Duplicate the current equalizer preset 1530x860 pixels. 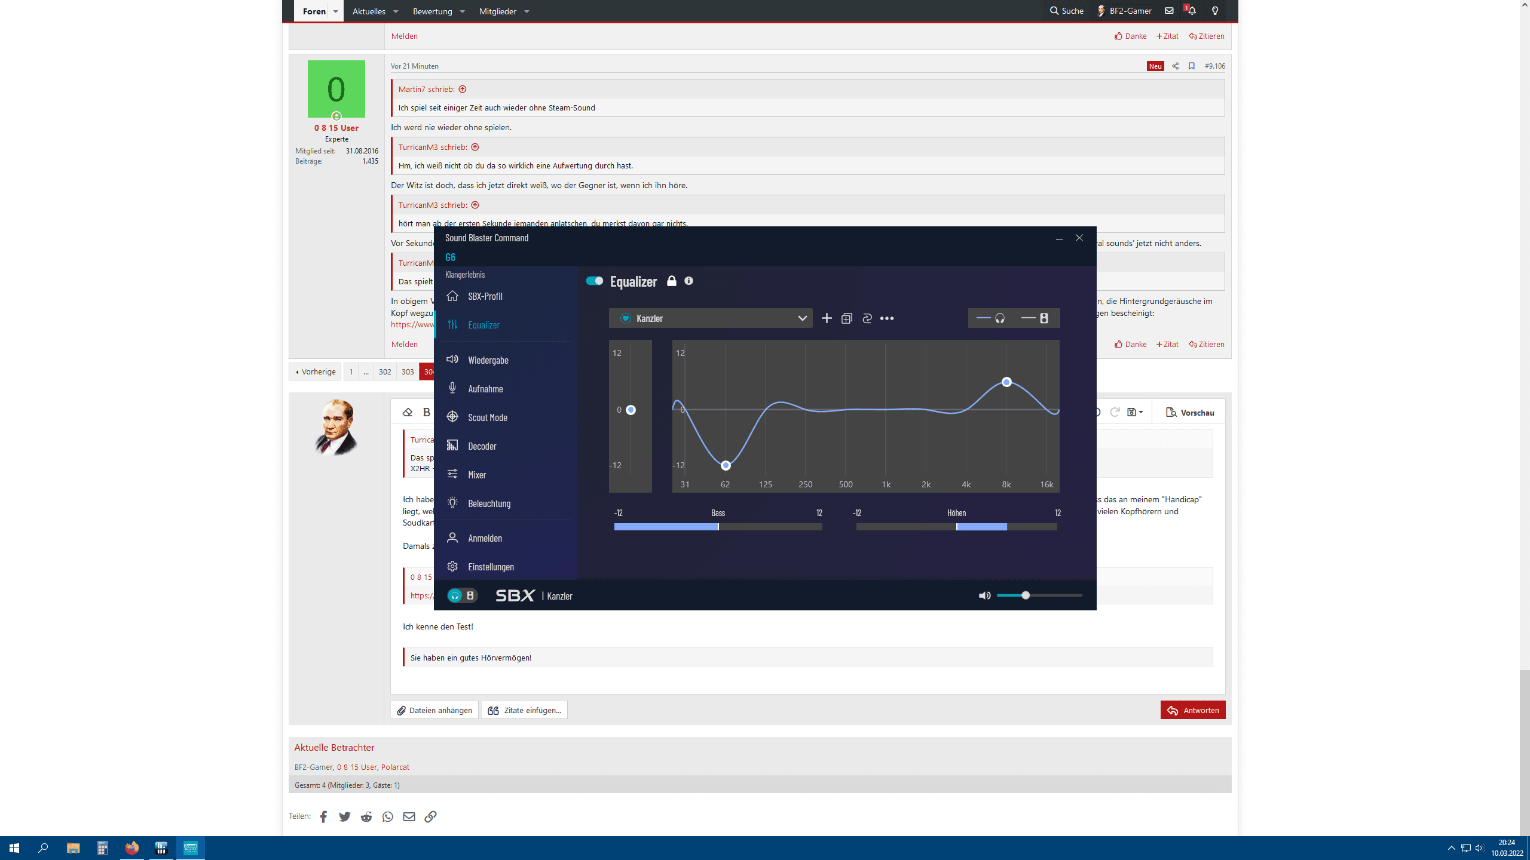coord(847,318)
